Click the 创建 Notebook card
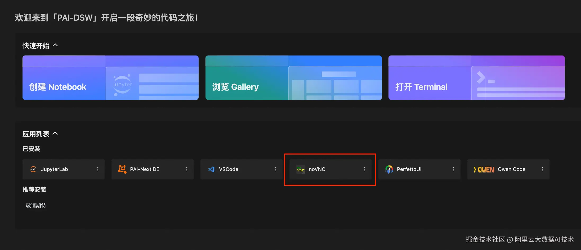This screenshot has height=250, width=581. pos(110,78)
